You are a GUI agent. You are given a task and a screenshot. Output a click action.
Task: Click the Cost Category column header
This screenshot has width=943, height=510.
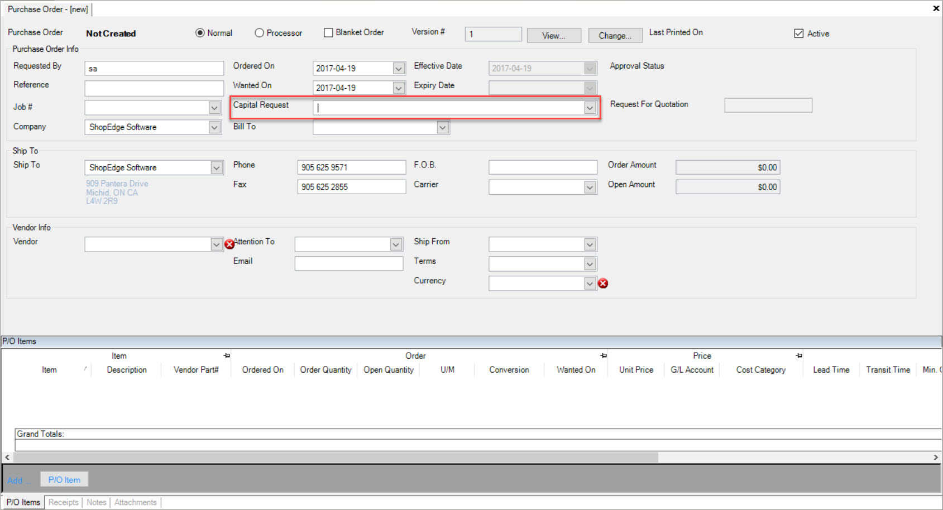(x=760, y=370)
